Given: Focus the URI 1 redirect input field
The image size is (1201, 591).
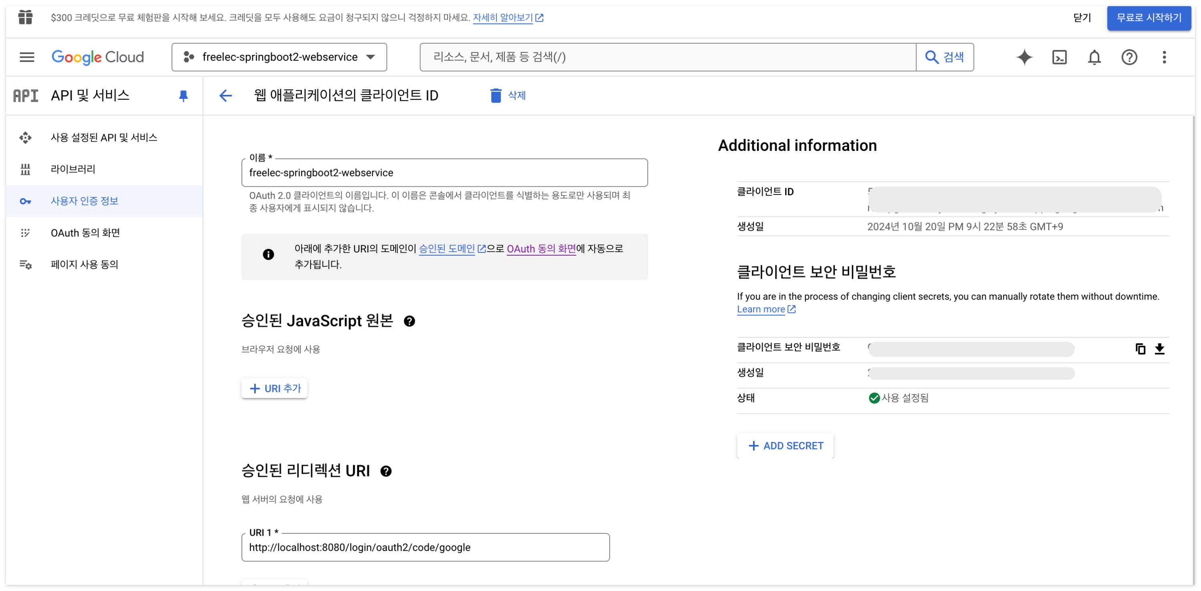Looking at the screenshot, I should (x=425, y=547).
